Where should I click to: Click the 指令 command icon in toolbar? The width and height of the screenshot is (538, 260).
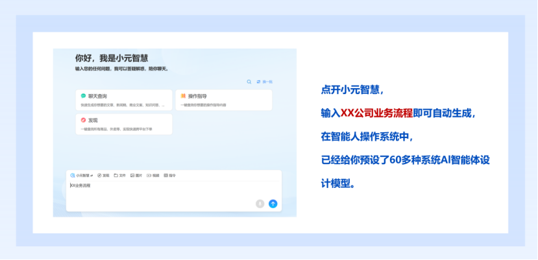click(x=166, y=175)
